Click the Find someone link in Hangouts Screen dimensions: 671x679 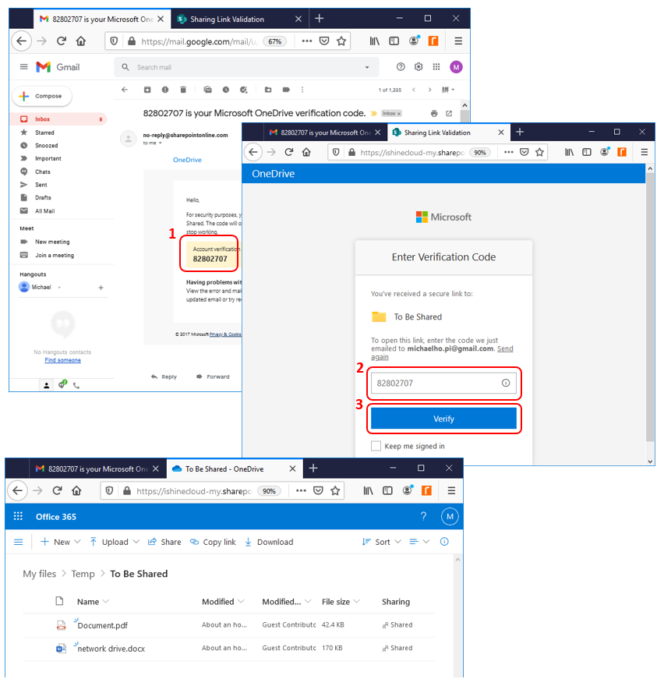click(63, 360)
